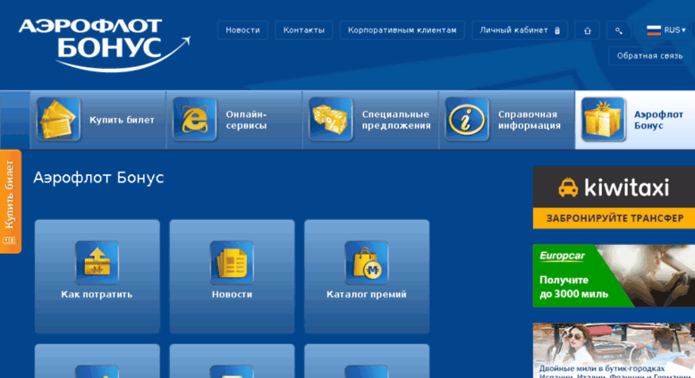
Task: Open the orange Купить билет side tab
Action: pos(11,201)
